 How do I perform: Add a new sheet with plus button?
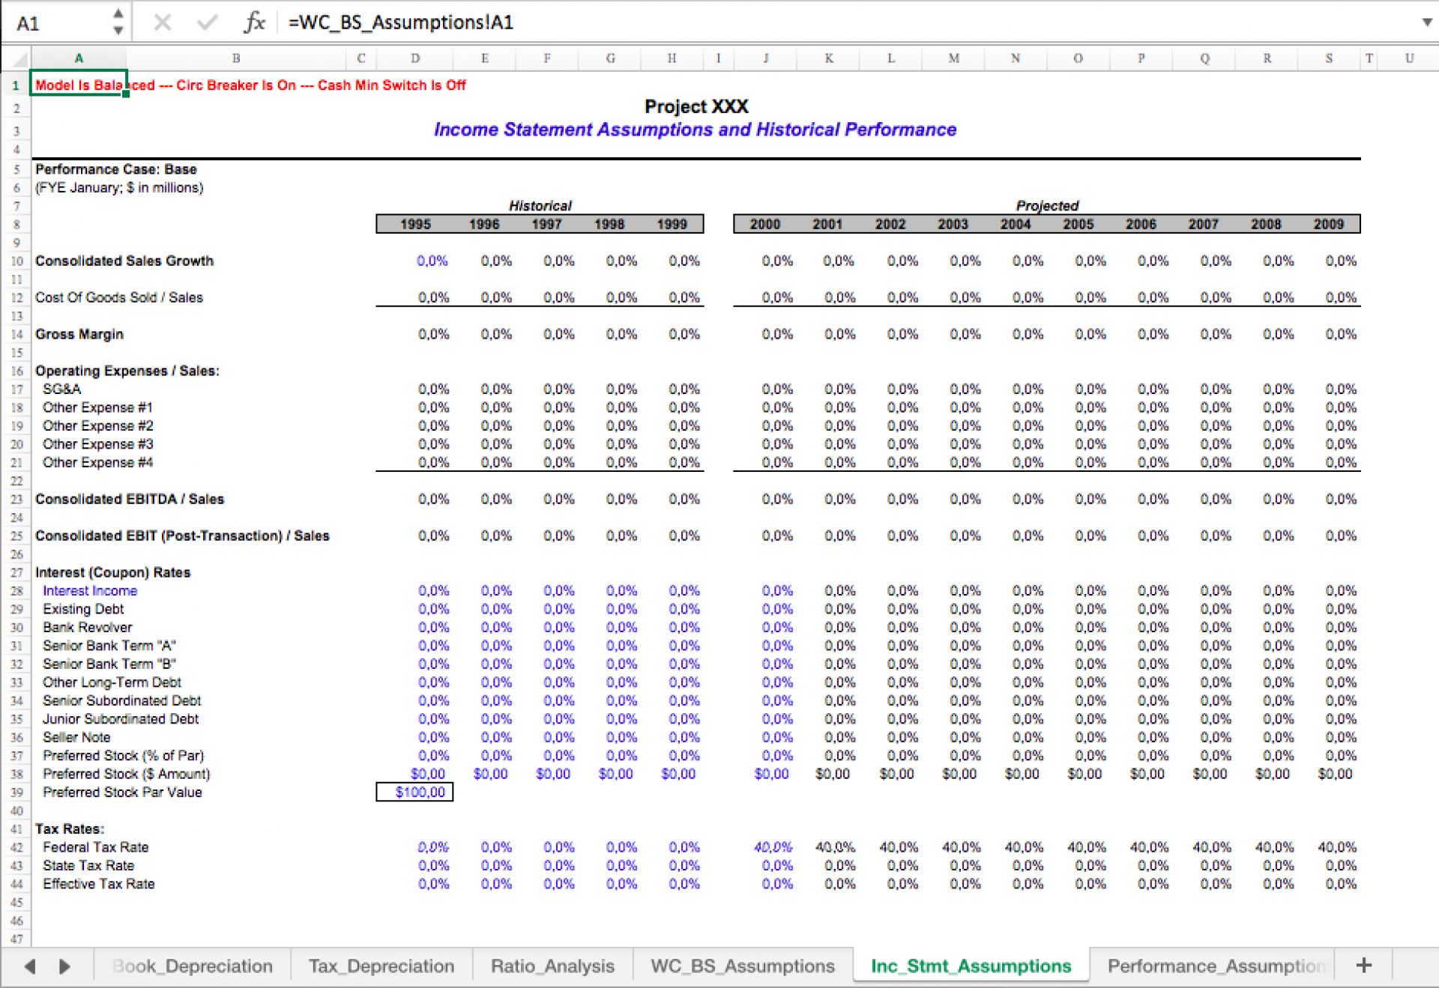click(1363, 966)
